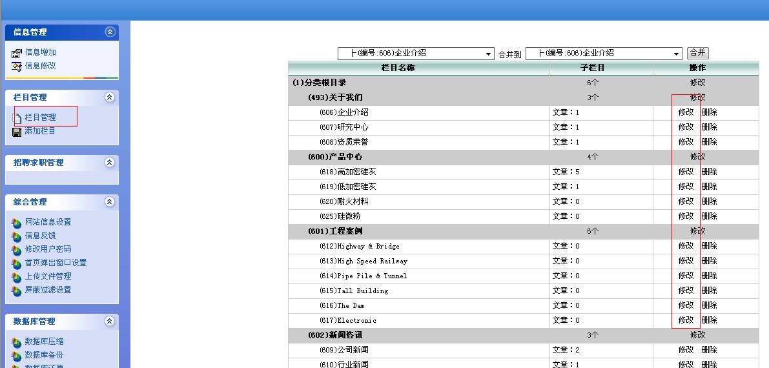Click the 信息增加 icon in the sidebar
This screenshot has height=368, width=769.
pos(17,52)
